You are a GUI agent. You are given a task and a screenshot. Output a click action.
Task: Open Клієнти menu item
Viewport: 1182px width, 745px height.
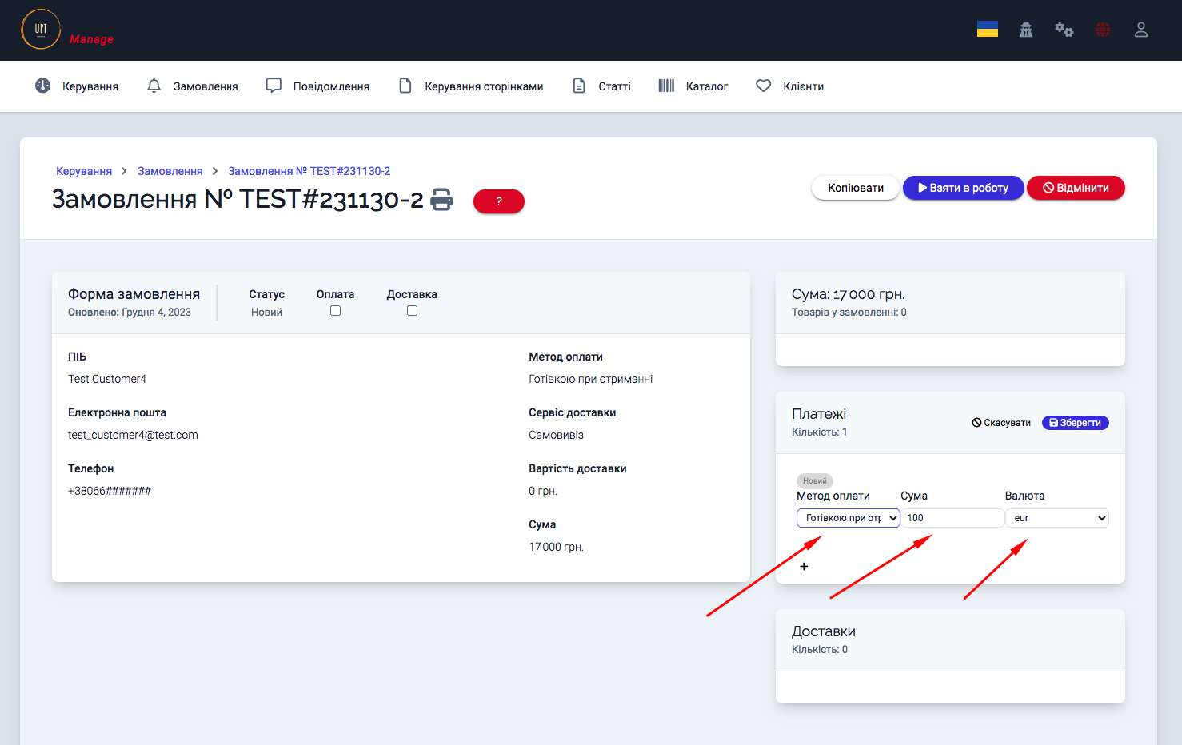tap(803, 86)
